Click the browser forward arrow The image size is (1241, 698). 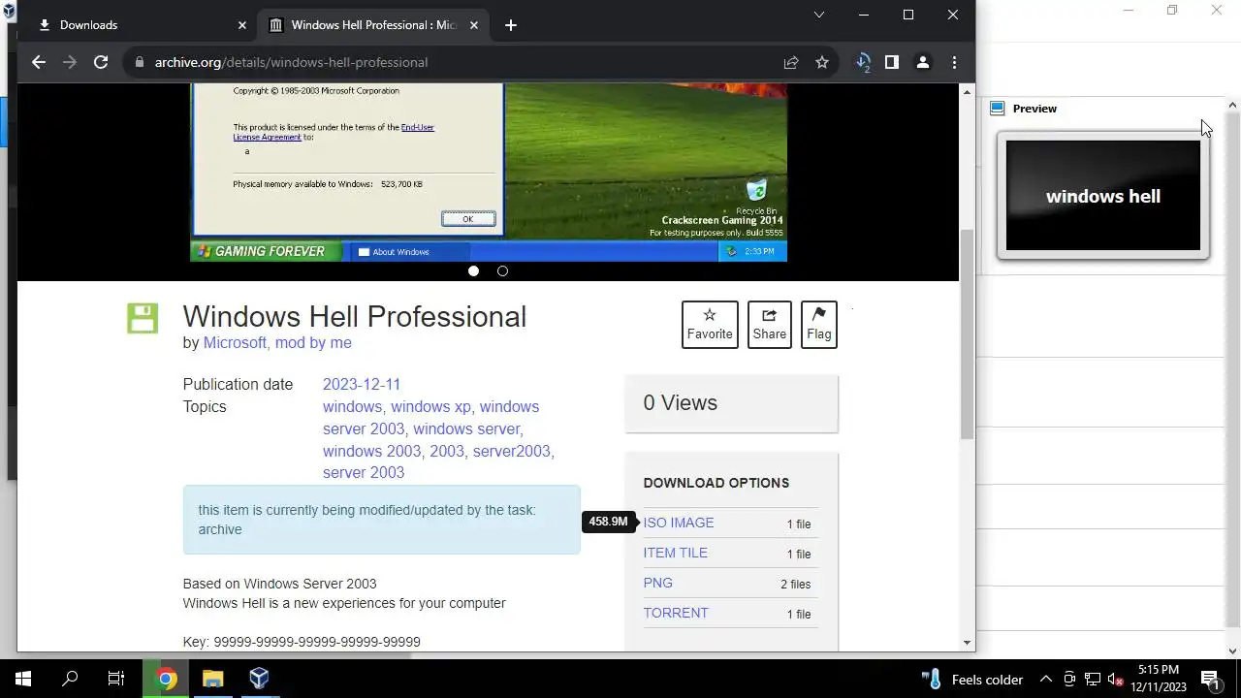tap(70, 62)
